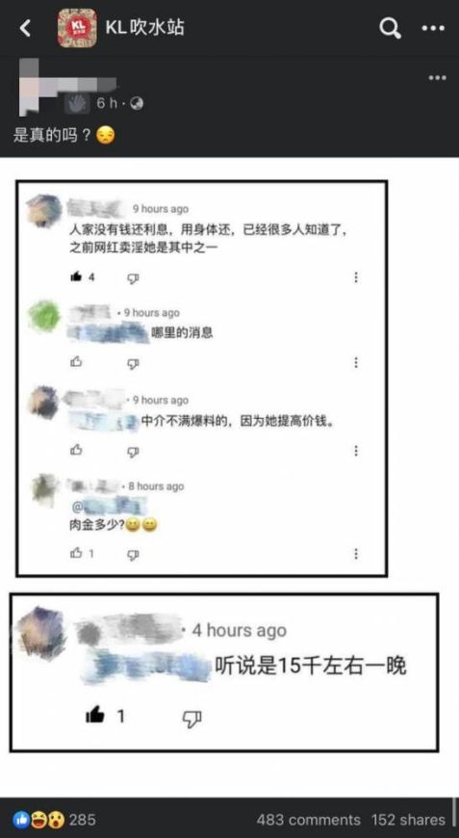Like the 肉金多少 comment
The width and height of the screenshot is (459, 838).
coord(76,553)
